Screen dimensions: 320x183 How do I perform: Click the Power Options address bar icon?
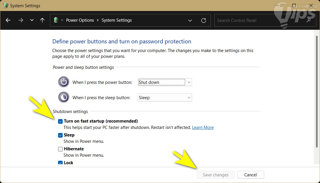56,20
